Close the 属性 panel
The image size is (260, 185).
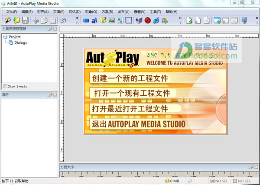tap(55, 94)
